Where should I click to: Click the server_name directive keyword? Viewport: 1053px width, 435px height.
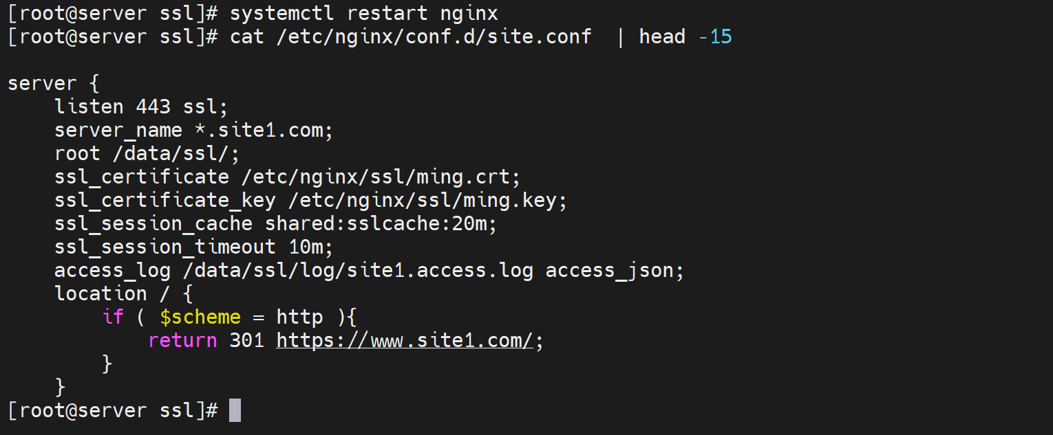pos(118,130)
